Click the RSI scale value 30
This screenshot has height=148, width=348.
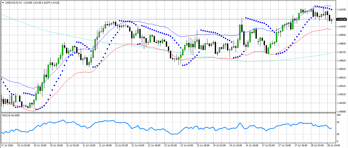(x=338, y=134)
